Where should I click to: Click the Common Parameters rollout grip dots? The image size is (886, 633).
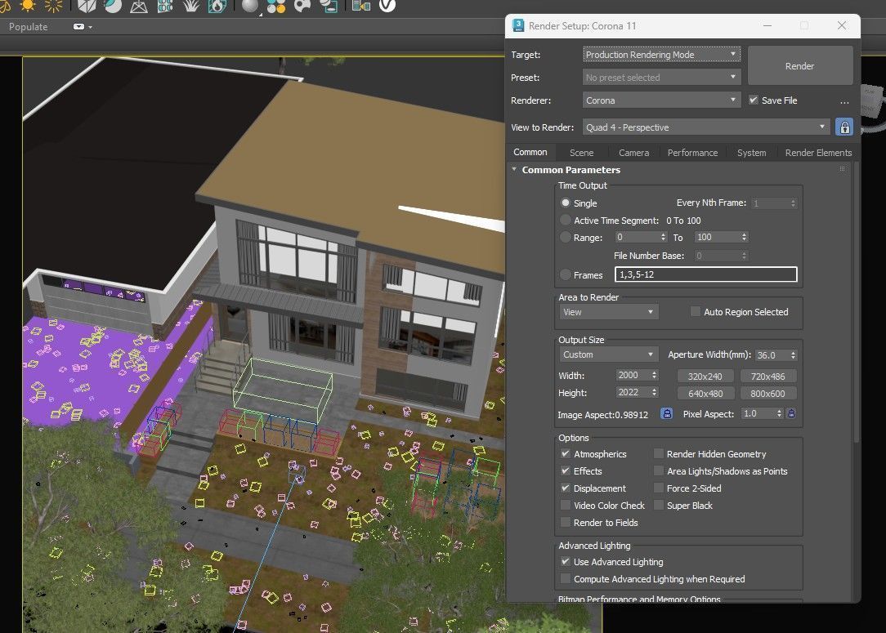pos(842,169)
